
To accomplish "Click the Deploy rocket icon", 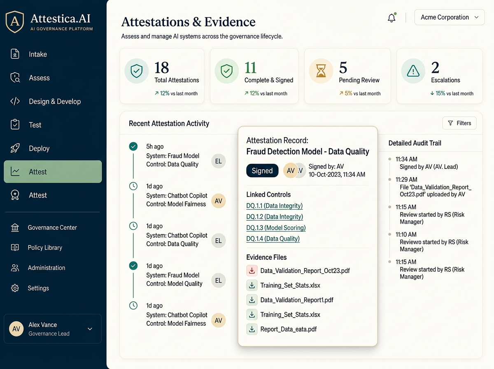I will 15,148.
